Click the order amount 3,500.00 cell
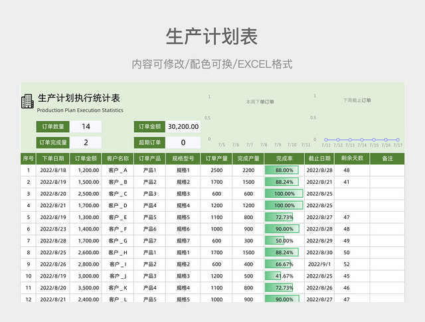425x322 pixels. (x=86, y=287)
